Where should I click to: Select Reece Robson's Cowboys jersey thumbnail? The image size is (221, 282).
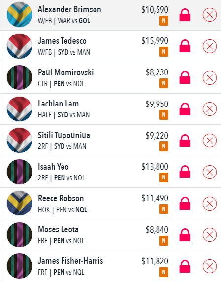19,203
